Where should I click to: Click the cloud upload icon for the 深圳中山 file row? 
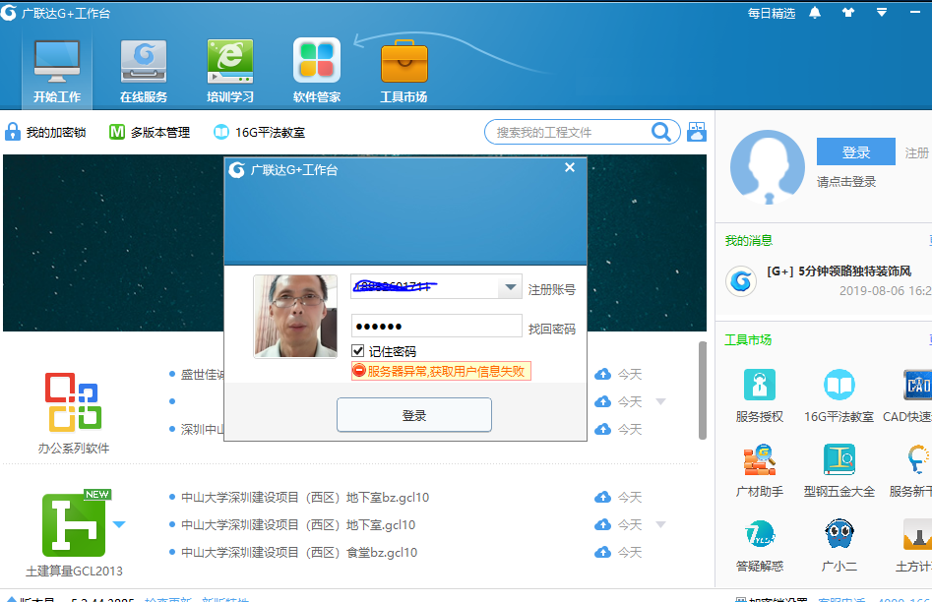point(602,429)
